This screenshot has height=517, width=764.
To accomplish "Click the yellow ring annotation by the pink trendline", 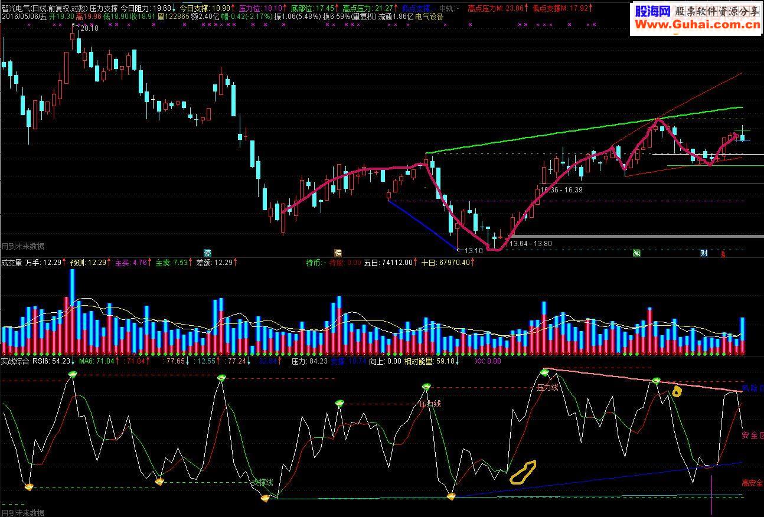I will point(677,391).
